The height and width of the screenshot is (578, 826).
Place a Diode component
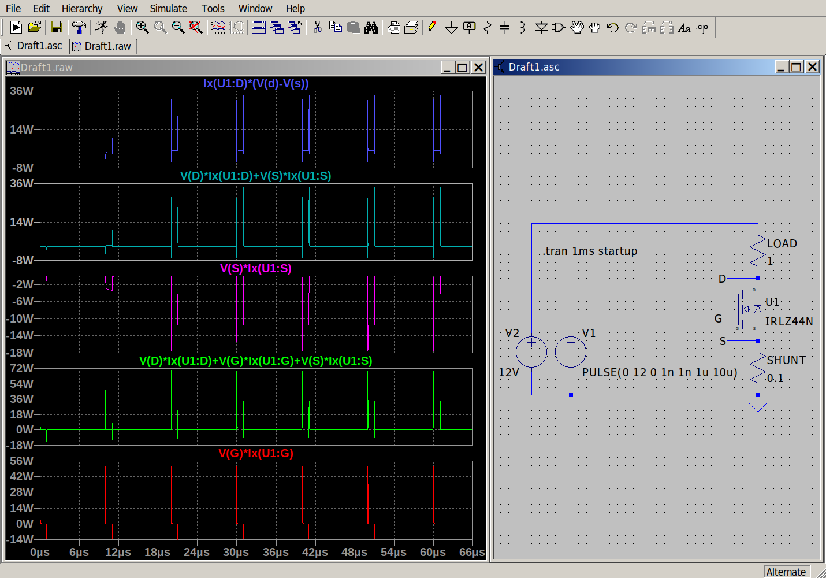541,27
